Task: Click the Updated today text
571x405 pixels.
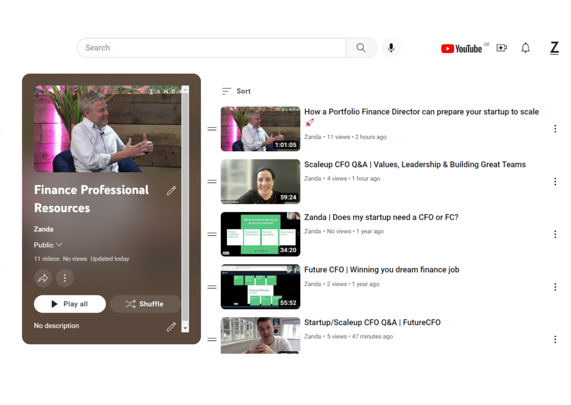Action: click(x=110, y=259)
